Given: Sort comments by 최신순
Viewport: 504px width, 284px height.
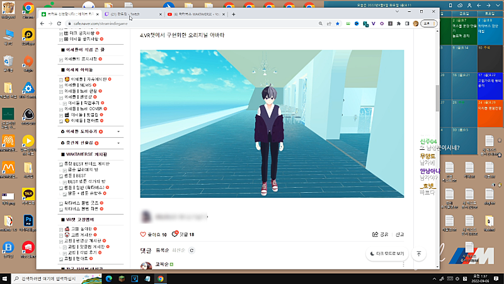Looking at the screenshot, I should (x=178, y=250).
